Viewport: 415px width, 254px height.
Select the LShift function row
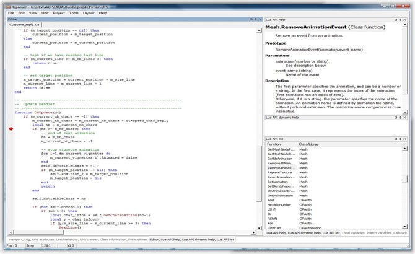coord(272,209)
